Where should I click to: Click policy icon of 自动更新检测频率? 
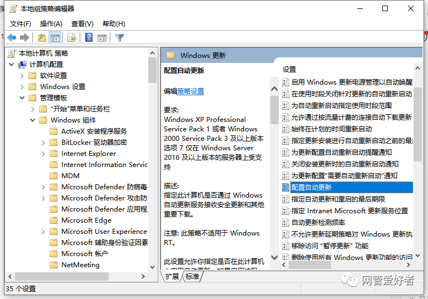click(x=285, y=222)
